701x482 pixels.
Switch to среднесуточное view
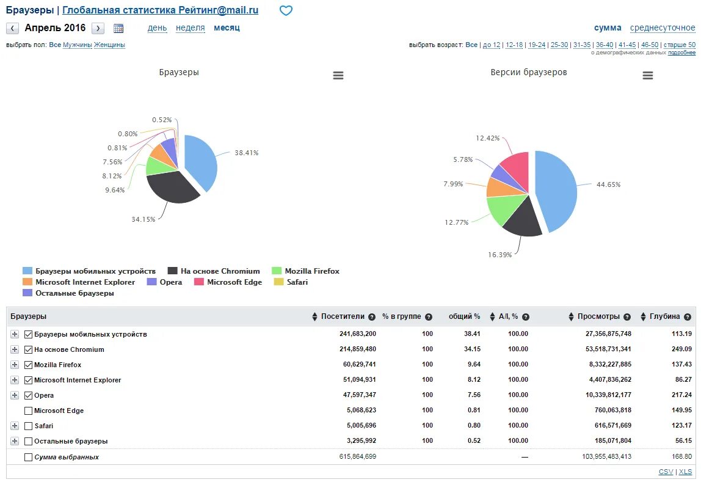tap(663, 27)
